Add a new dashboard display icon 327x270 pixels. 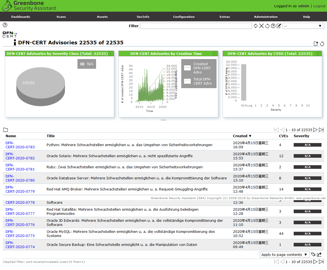pos(316,44)
